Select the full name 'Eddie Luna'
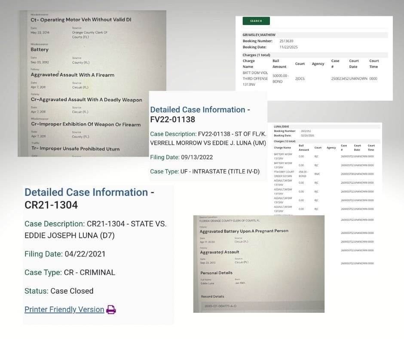Viewport: 404px width, 339px height. click(208, 283)
